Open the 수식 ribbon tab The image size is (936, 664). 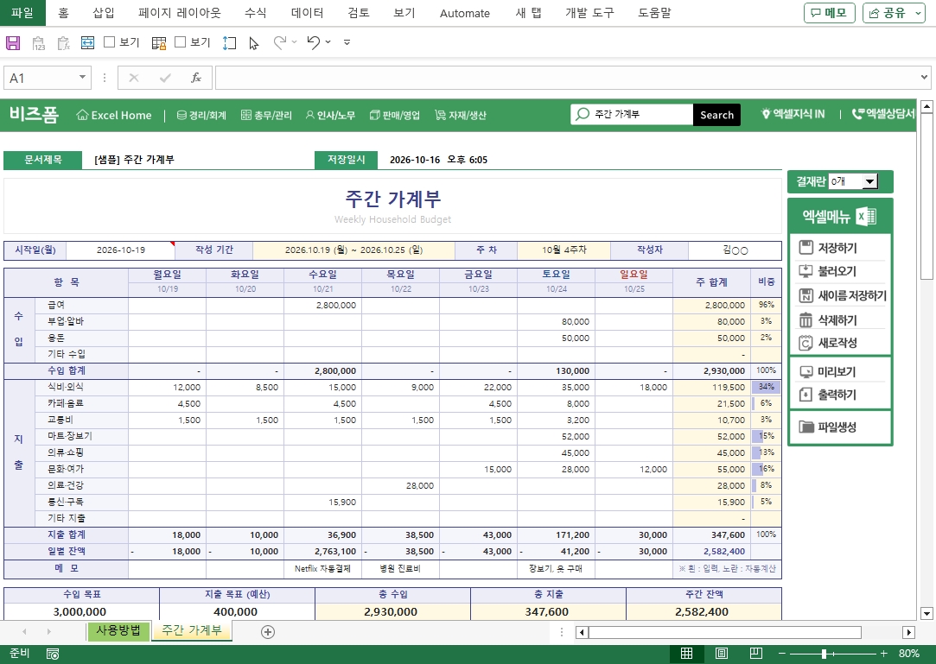point(256,13)
